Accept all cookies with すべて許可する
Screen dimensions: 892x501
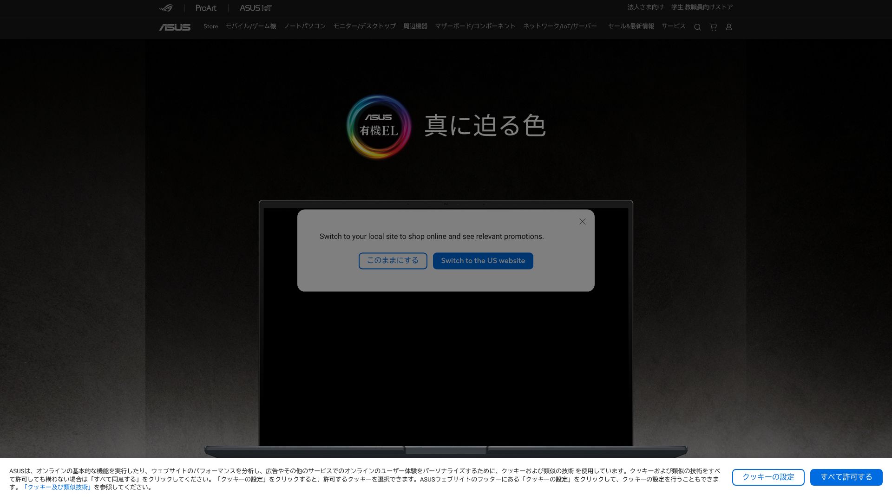(x=846, y=477)
